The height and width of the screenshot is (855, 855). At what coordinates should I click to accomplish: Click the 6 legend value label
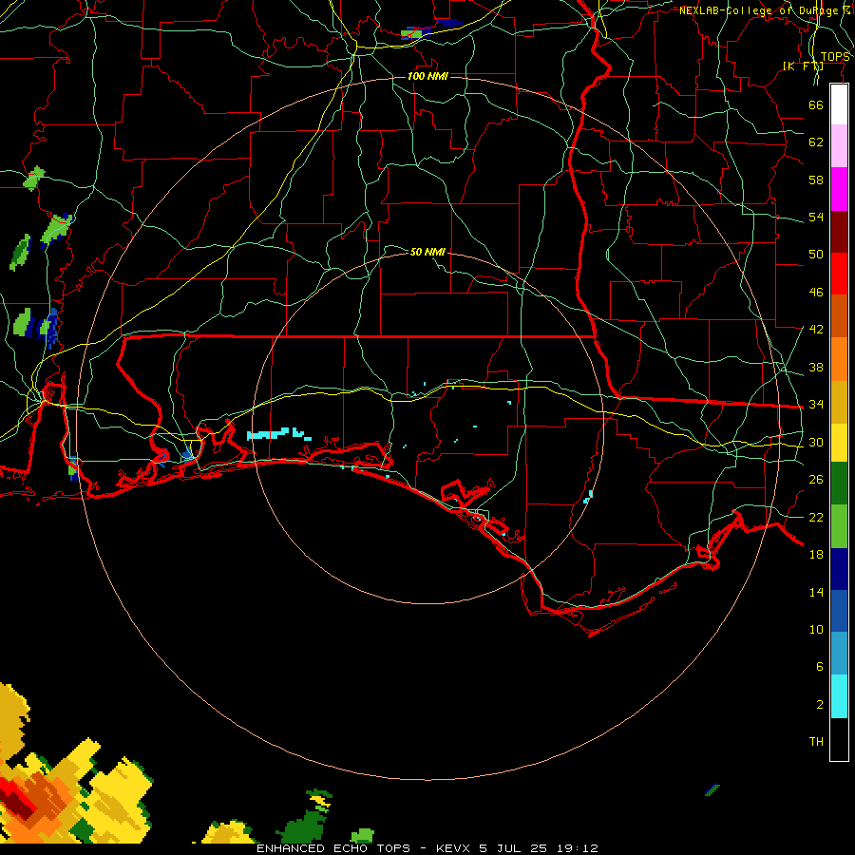tap(819, 667)
